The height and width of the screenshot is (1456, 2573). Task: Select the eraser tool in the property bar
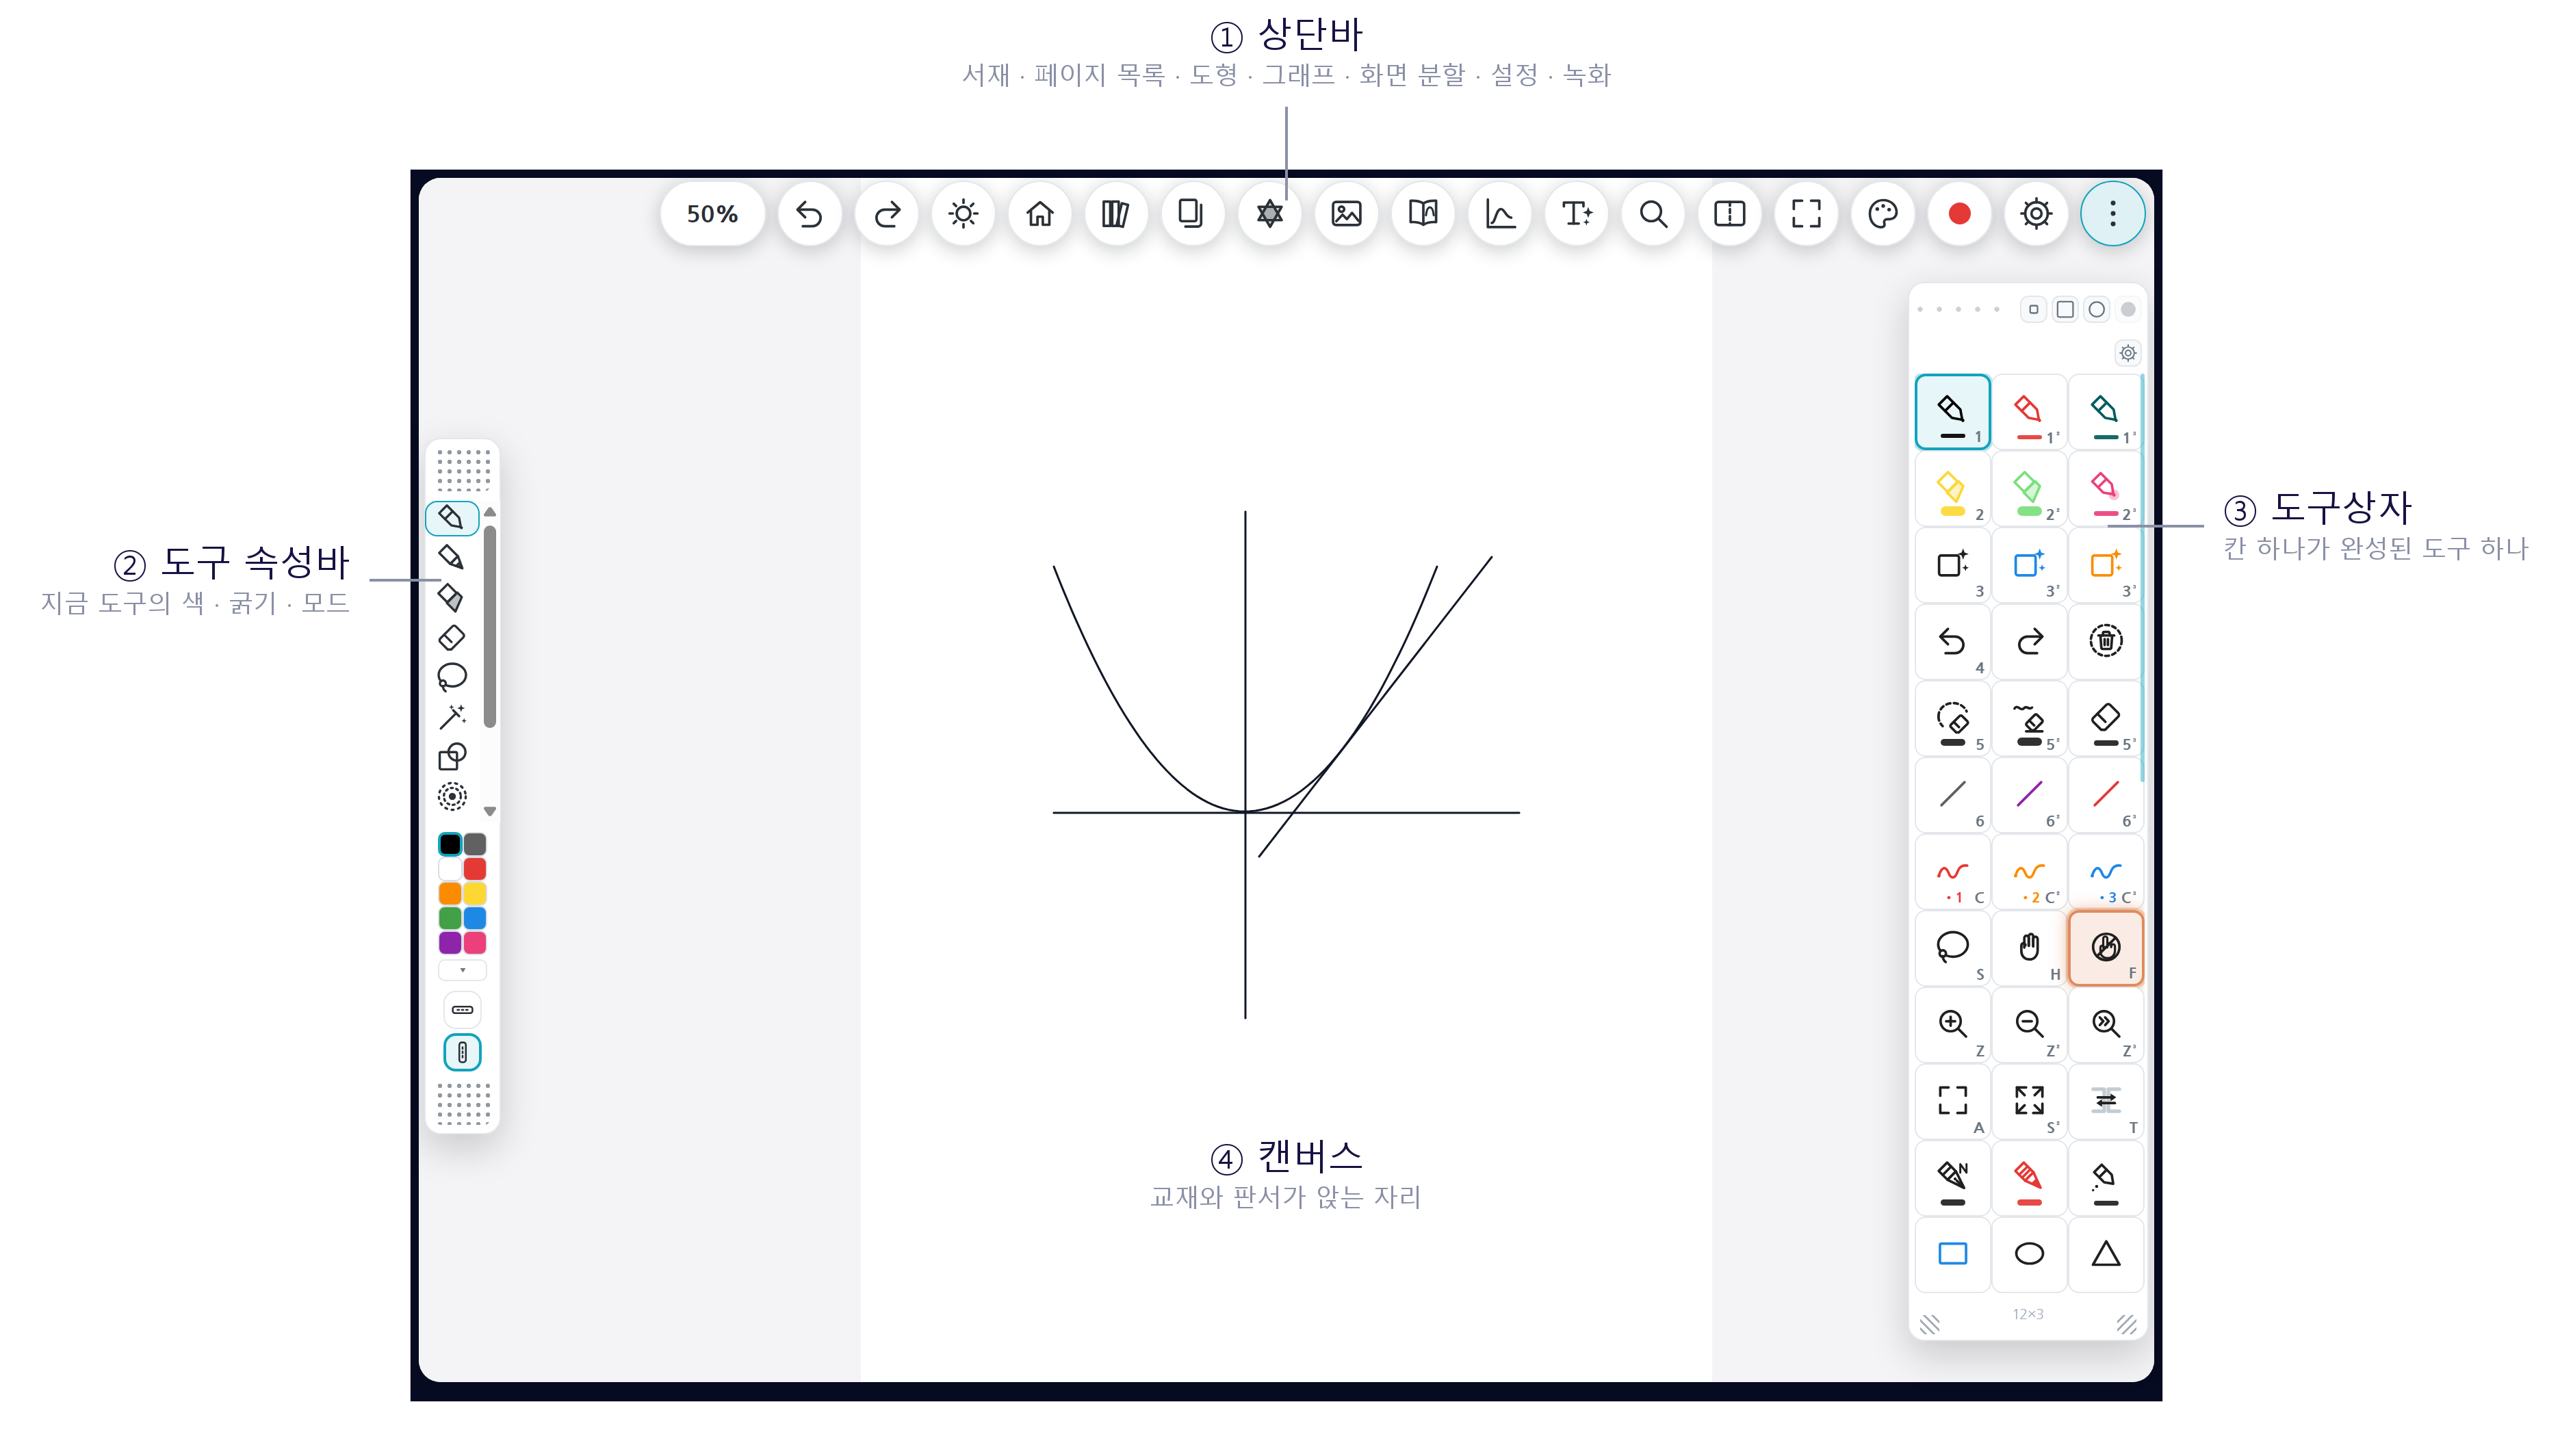(x=451, y=637)
